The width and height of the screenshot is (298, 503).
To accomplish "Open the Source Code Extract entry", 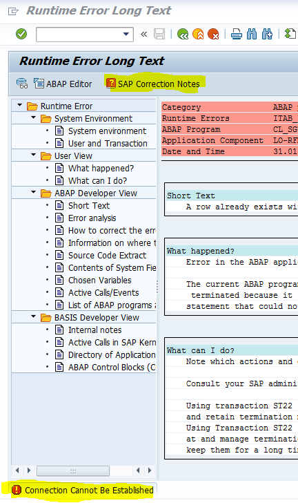I will (107, 256).
